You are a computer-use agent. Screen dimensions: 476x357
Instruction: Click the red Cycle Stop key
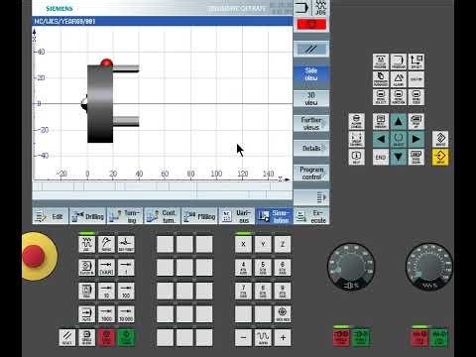[106, 337]
